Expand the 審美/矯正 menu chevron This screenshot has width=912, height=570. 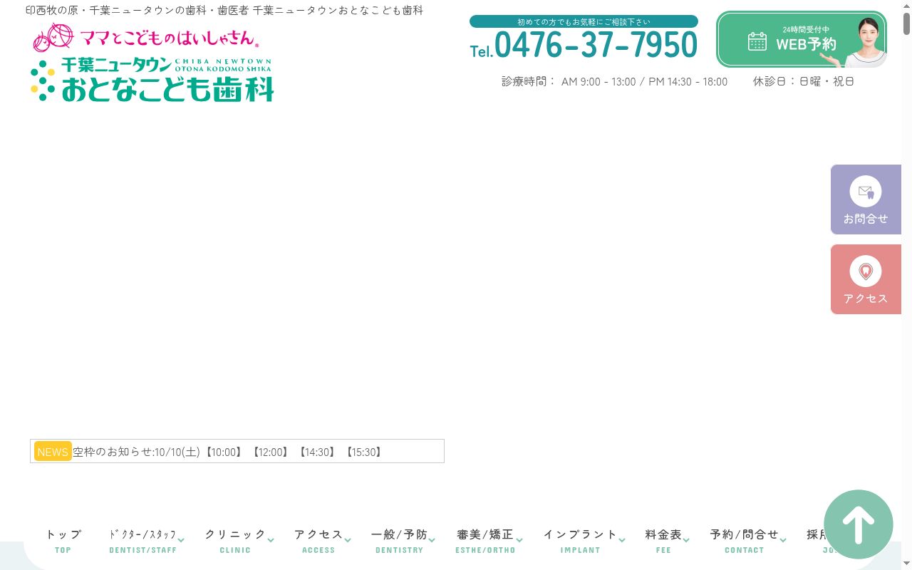click(519, 540)
